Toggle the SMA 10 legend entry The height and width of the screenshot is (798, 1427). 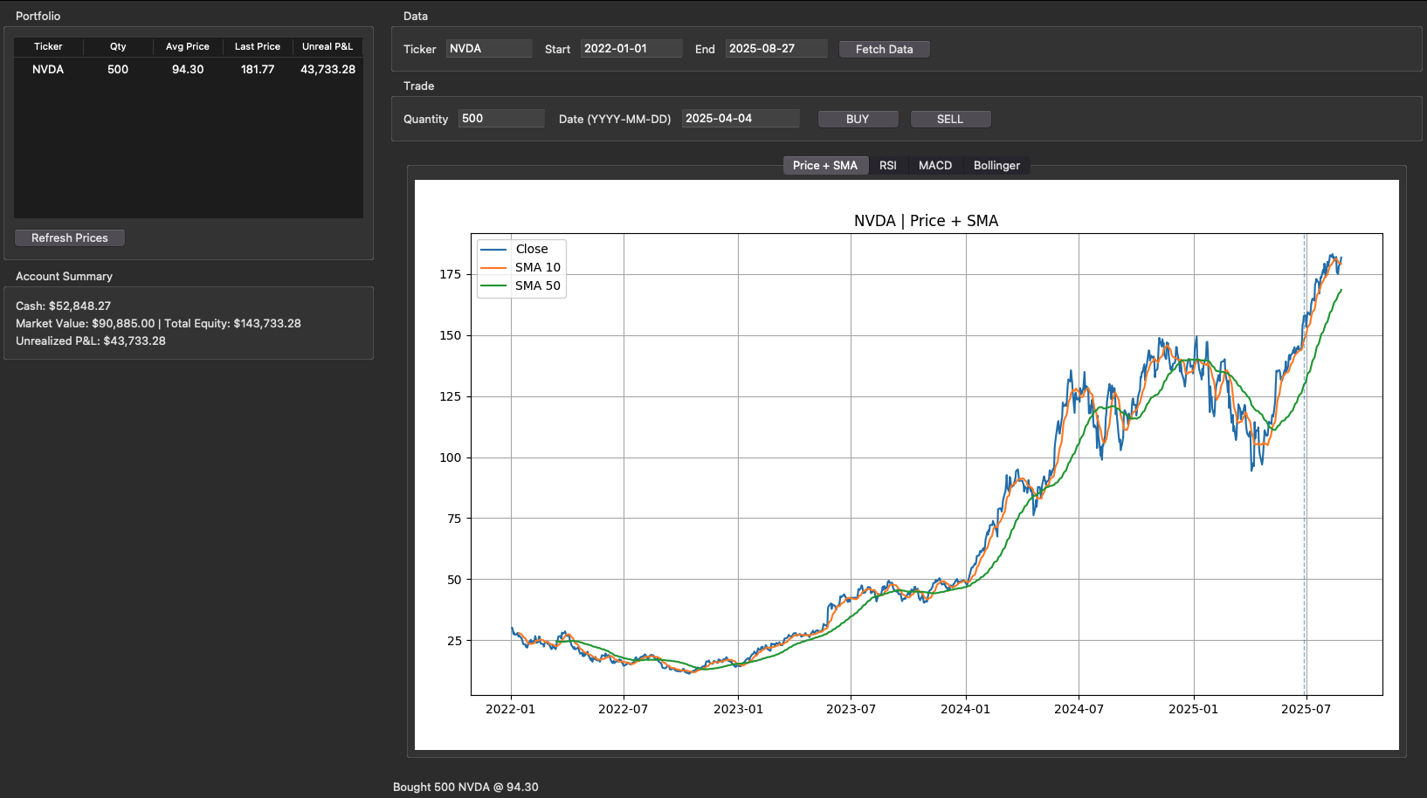click(537, 267)
